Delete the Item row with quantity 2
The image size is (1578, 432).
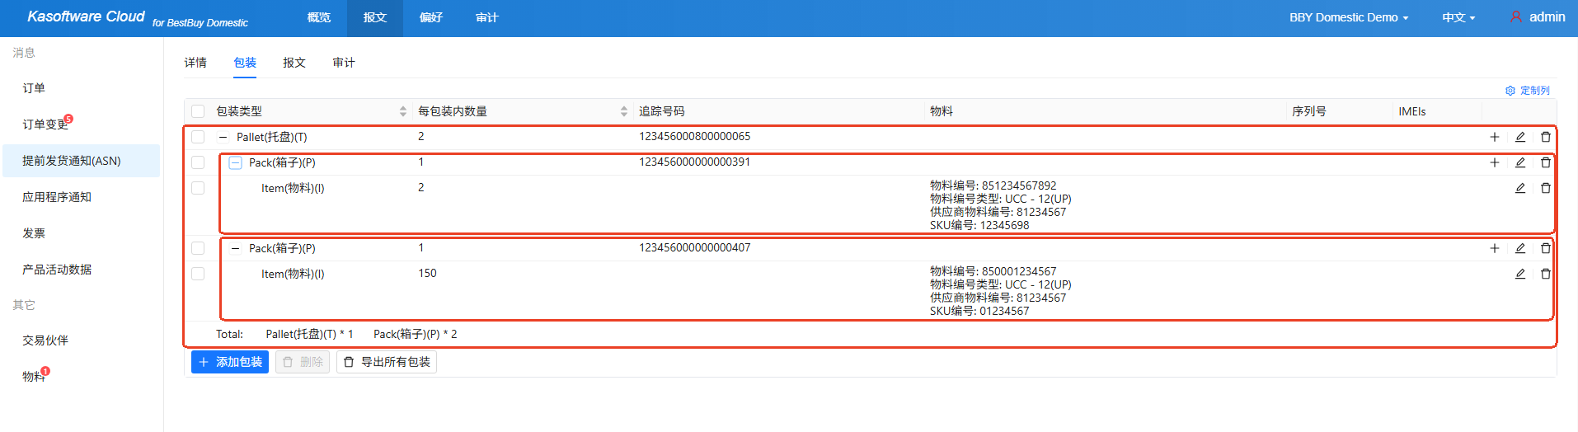pos(1546,188)
